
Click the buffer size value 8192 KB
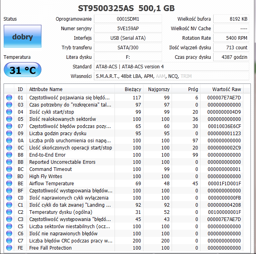tap(231, 19)
